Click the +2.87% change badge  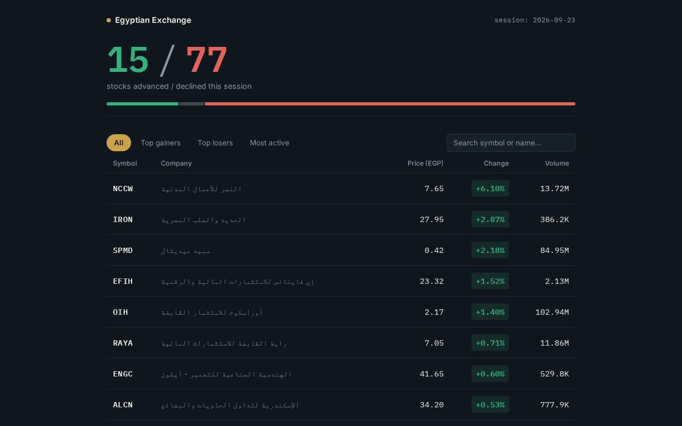coord(490,219)
